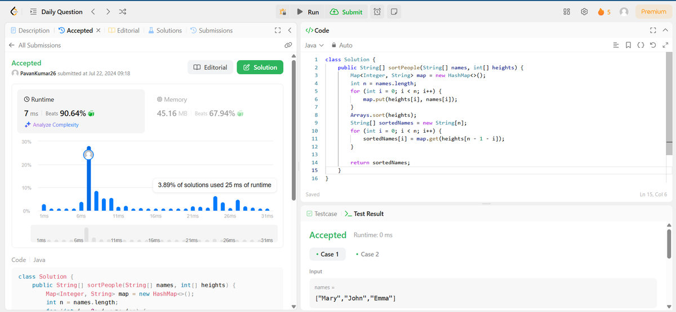The height and width of the screenshot is (312, 676).
Task: Switch to the Description tab
Action: click(x=30, y=30)
